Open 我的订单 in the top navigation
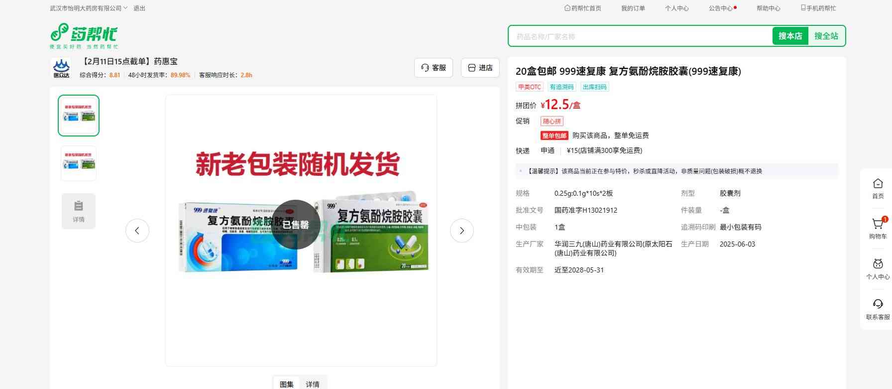 tap(633, 8)
